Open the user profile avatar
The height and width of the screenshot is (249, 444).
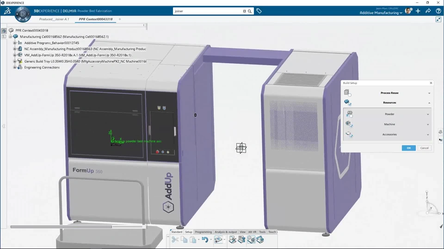click(408, 11)
